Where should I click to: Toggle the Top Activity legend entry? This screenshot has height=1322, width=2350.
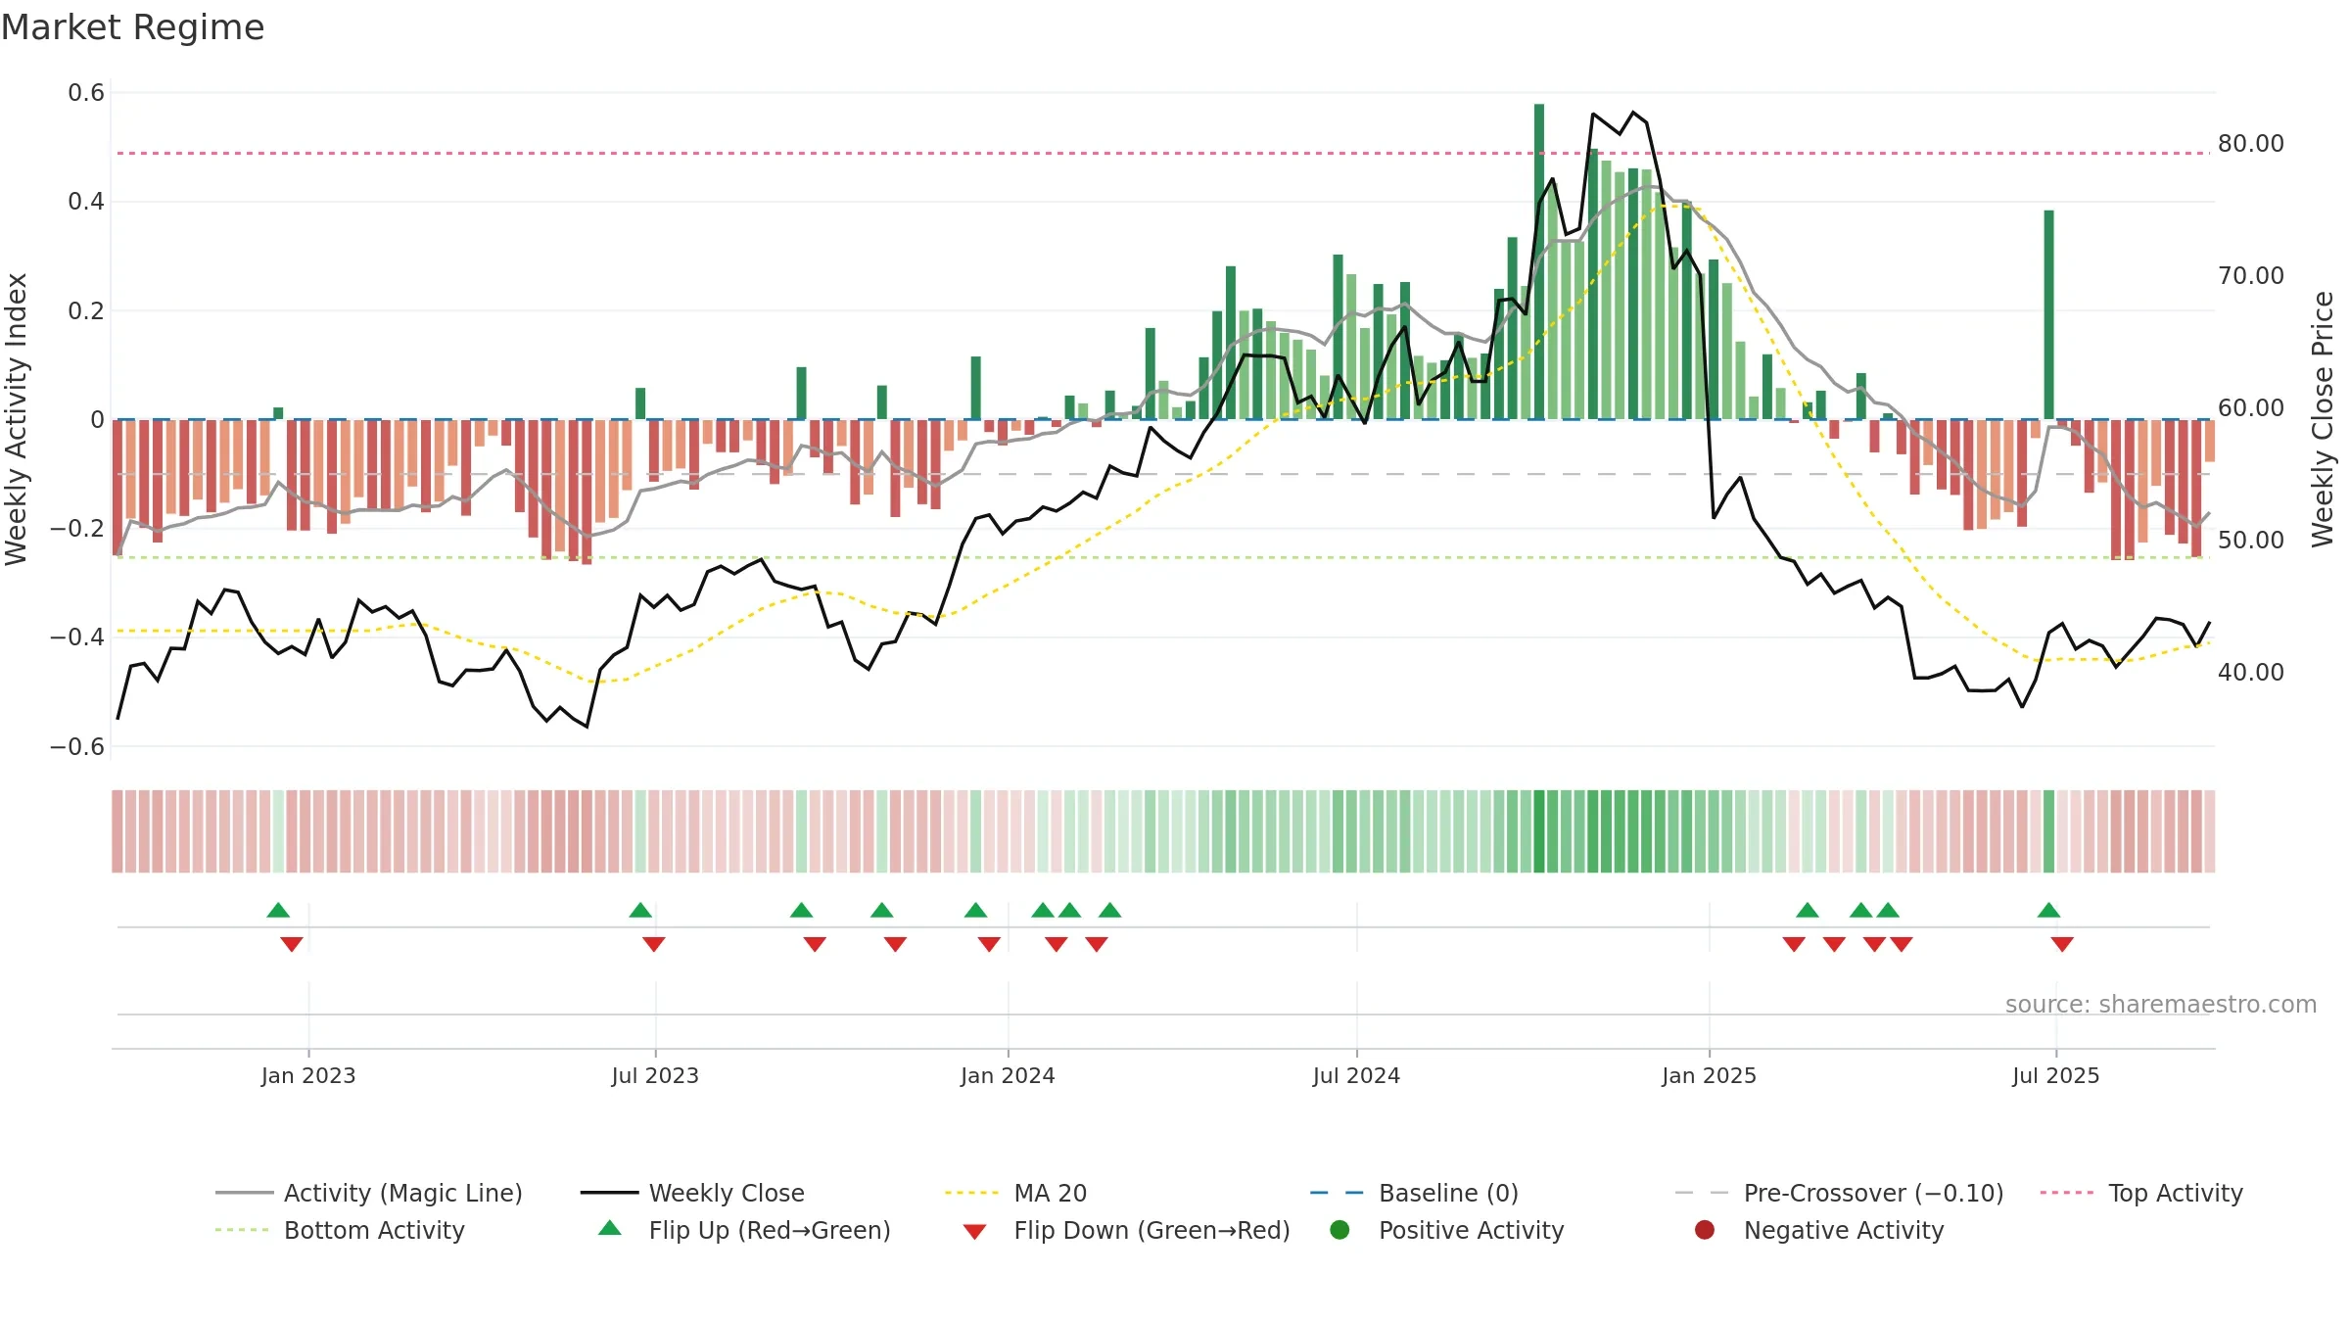(x=2141, y=1193)
